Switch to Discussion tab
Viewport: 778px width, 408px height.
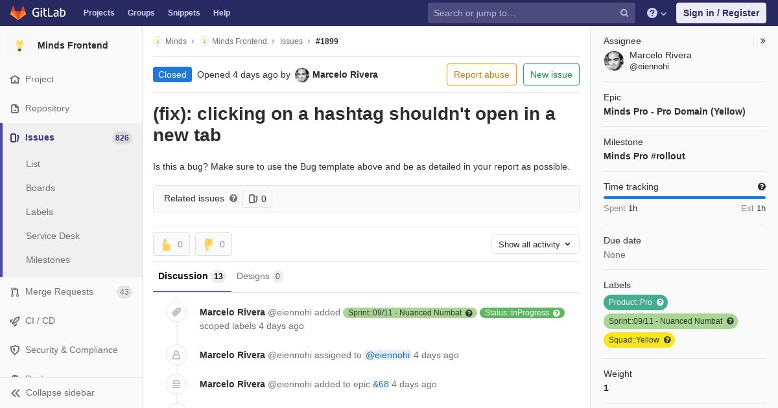coord(191,277)
